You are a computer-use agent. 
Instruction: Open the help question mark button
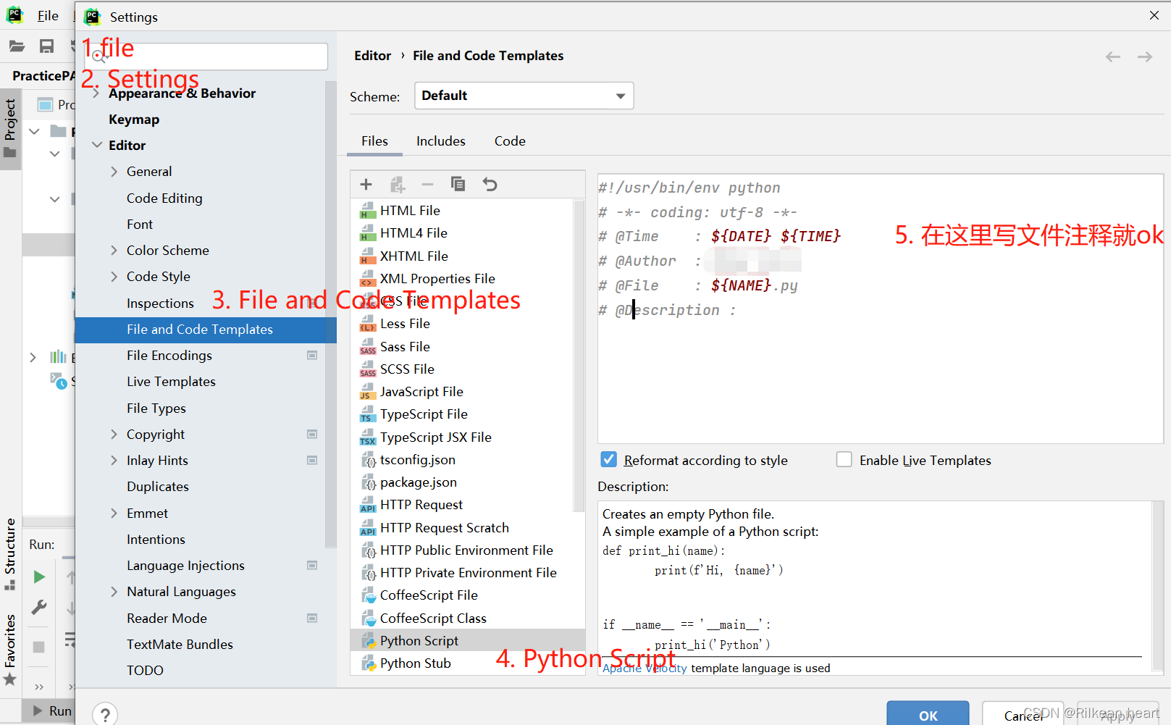coord(105,714)
